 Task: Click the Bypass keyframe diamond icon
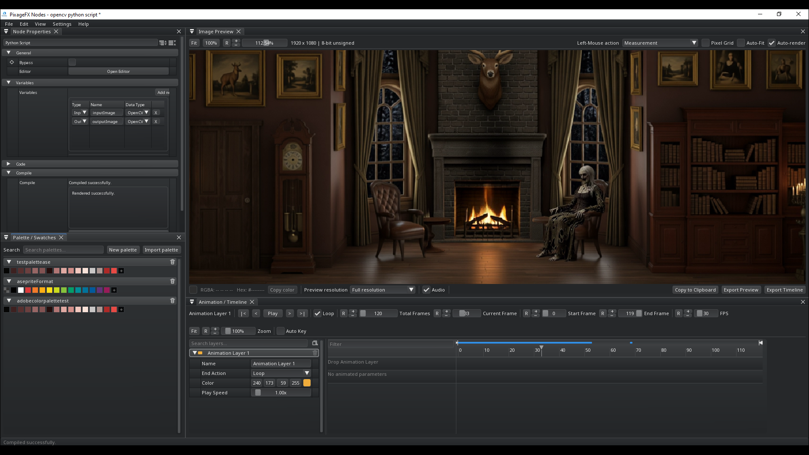tap(12, 62)
